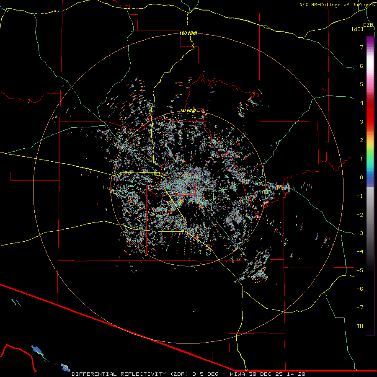Click the -6 value on the color scale

(x=360, y=289)
